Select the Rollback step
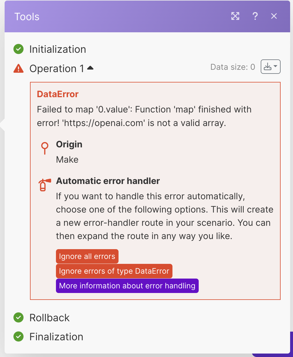Viewport: 293px width, 357px height. pyautogui.click(x=50, y=318)
